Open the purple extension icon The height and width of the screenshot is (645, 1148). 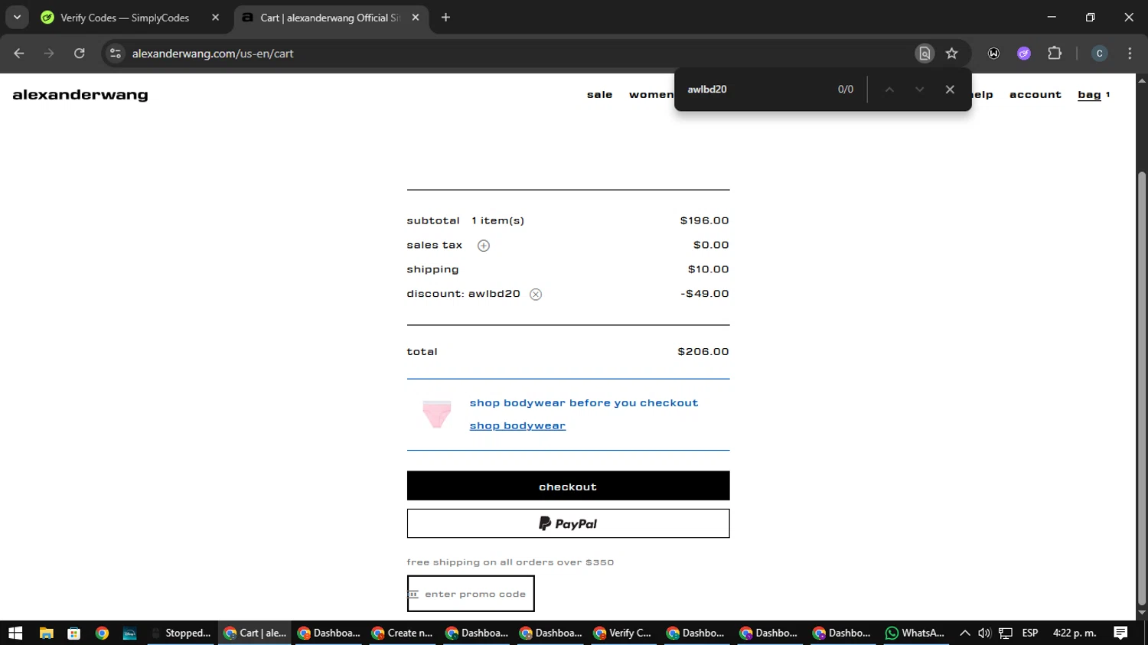coord(1024,54)
